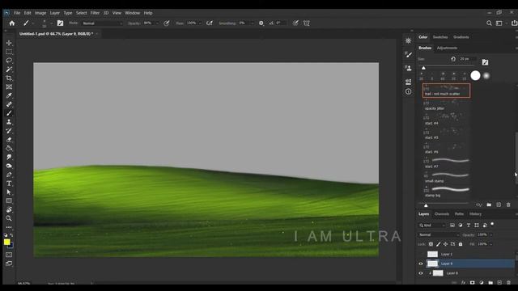The width and height of the screenshot is (518, 291).
Task: Open the Opacity dropdown in options bar
Action: [158, 23]
